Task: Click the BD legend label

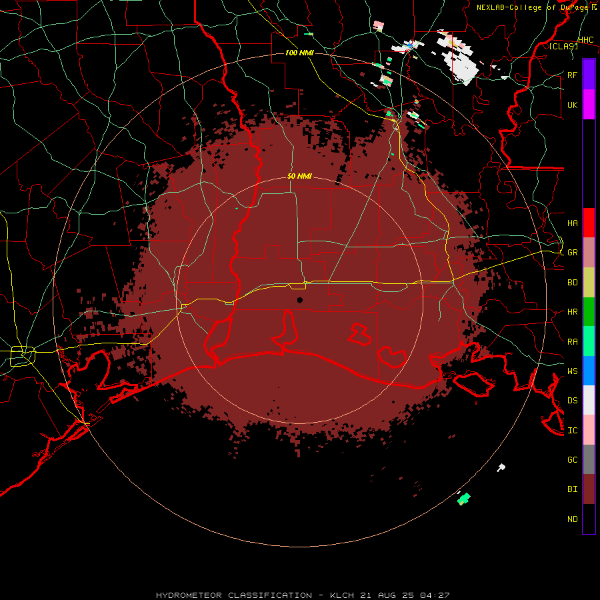Action: (572, 283)
